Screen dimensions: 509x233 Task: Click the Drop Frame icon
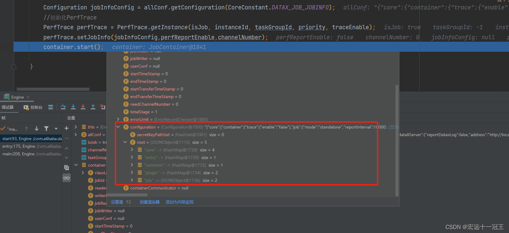tap(103, 107)
